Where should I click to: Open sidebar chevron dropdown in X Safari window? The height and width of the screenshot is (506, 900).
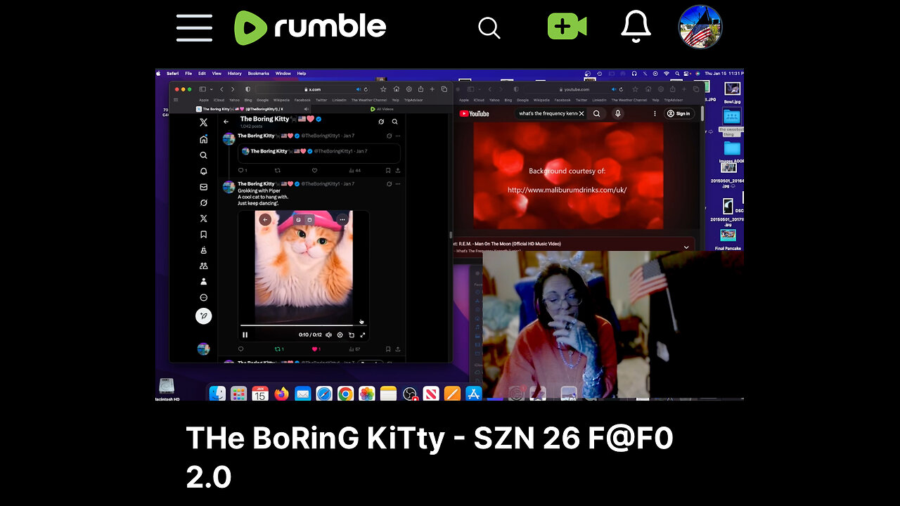pos(210,89)
